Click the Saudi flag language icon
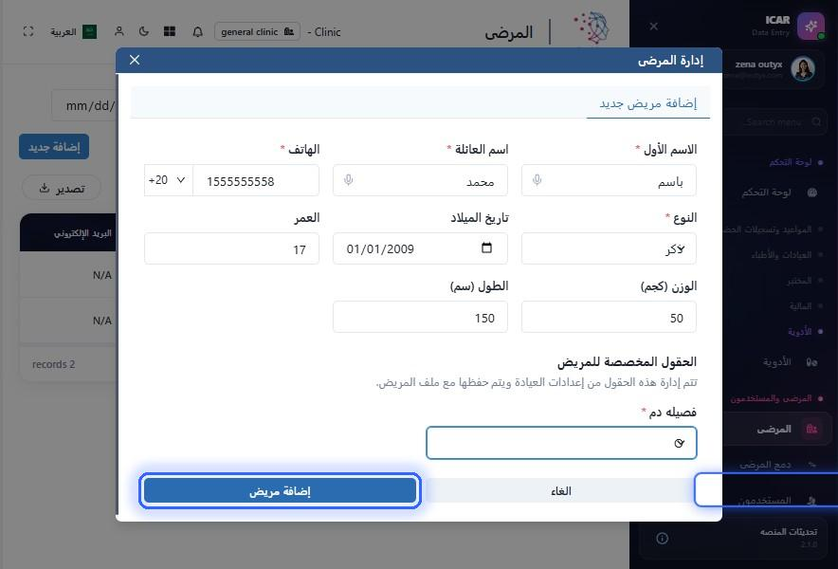Viewport: 838px width, 569px height. [x=89, y=32]
